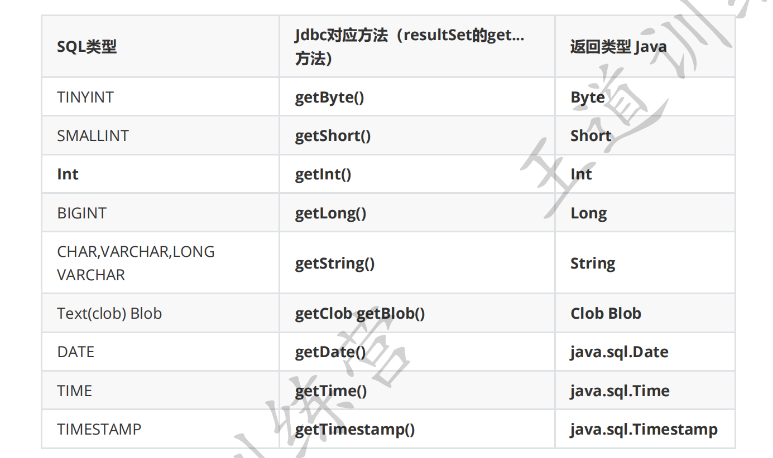773x458 pixels.
Task: Select the getShort() cell
Action: [417, 135]
